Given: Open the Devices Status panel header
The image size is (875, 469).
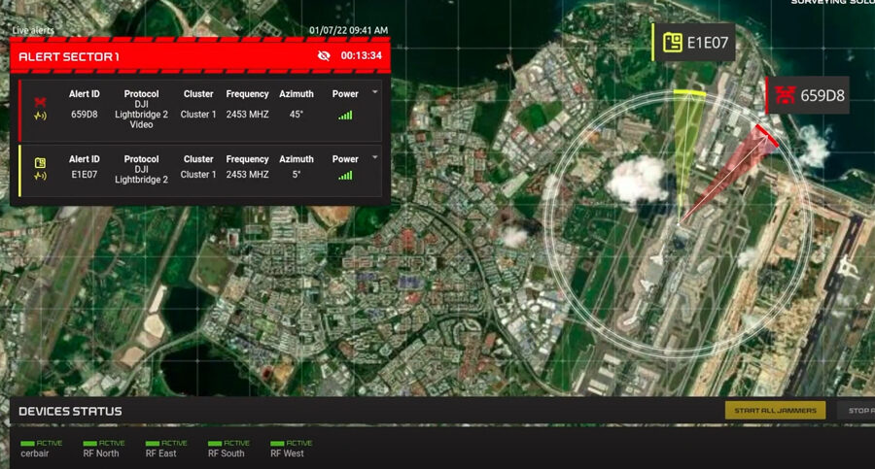Looking at the screenshot, I should pyautogui.click(x=71, y=411).
